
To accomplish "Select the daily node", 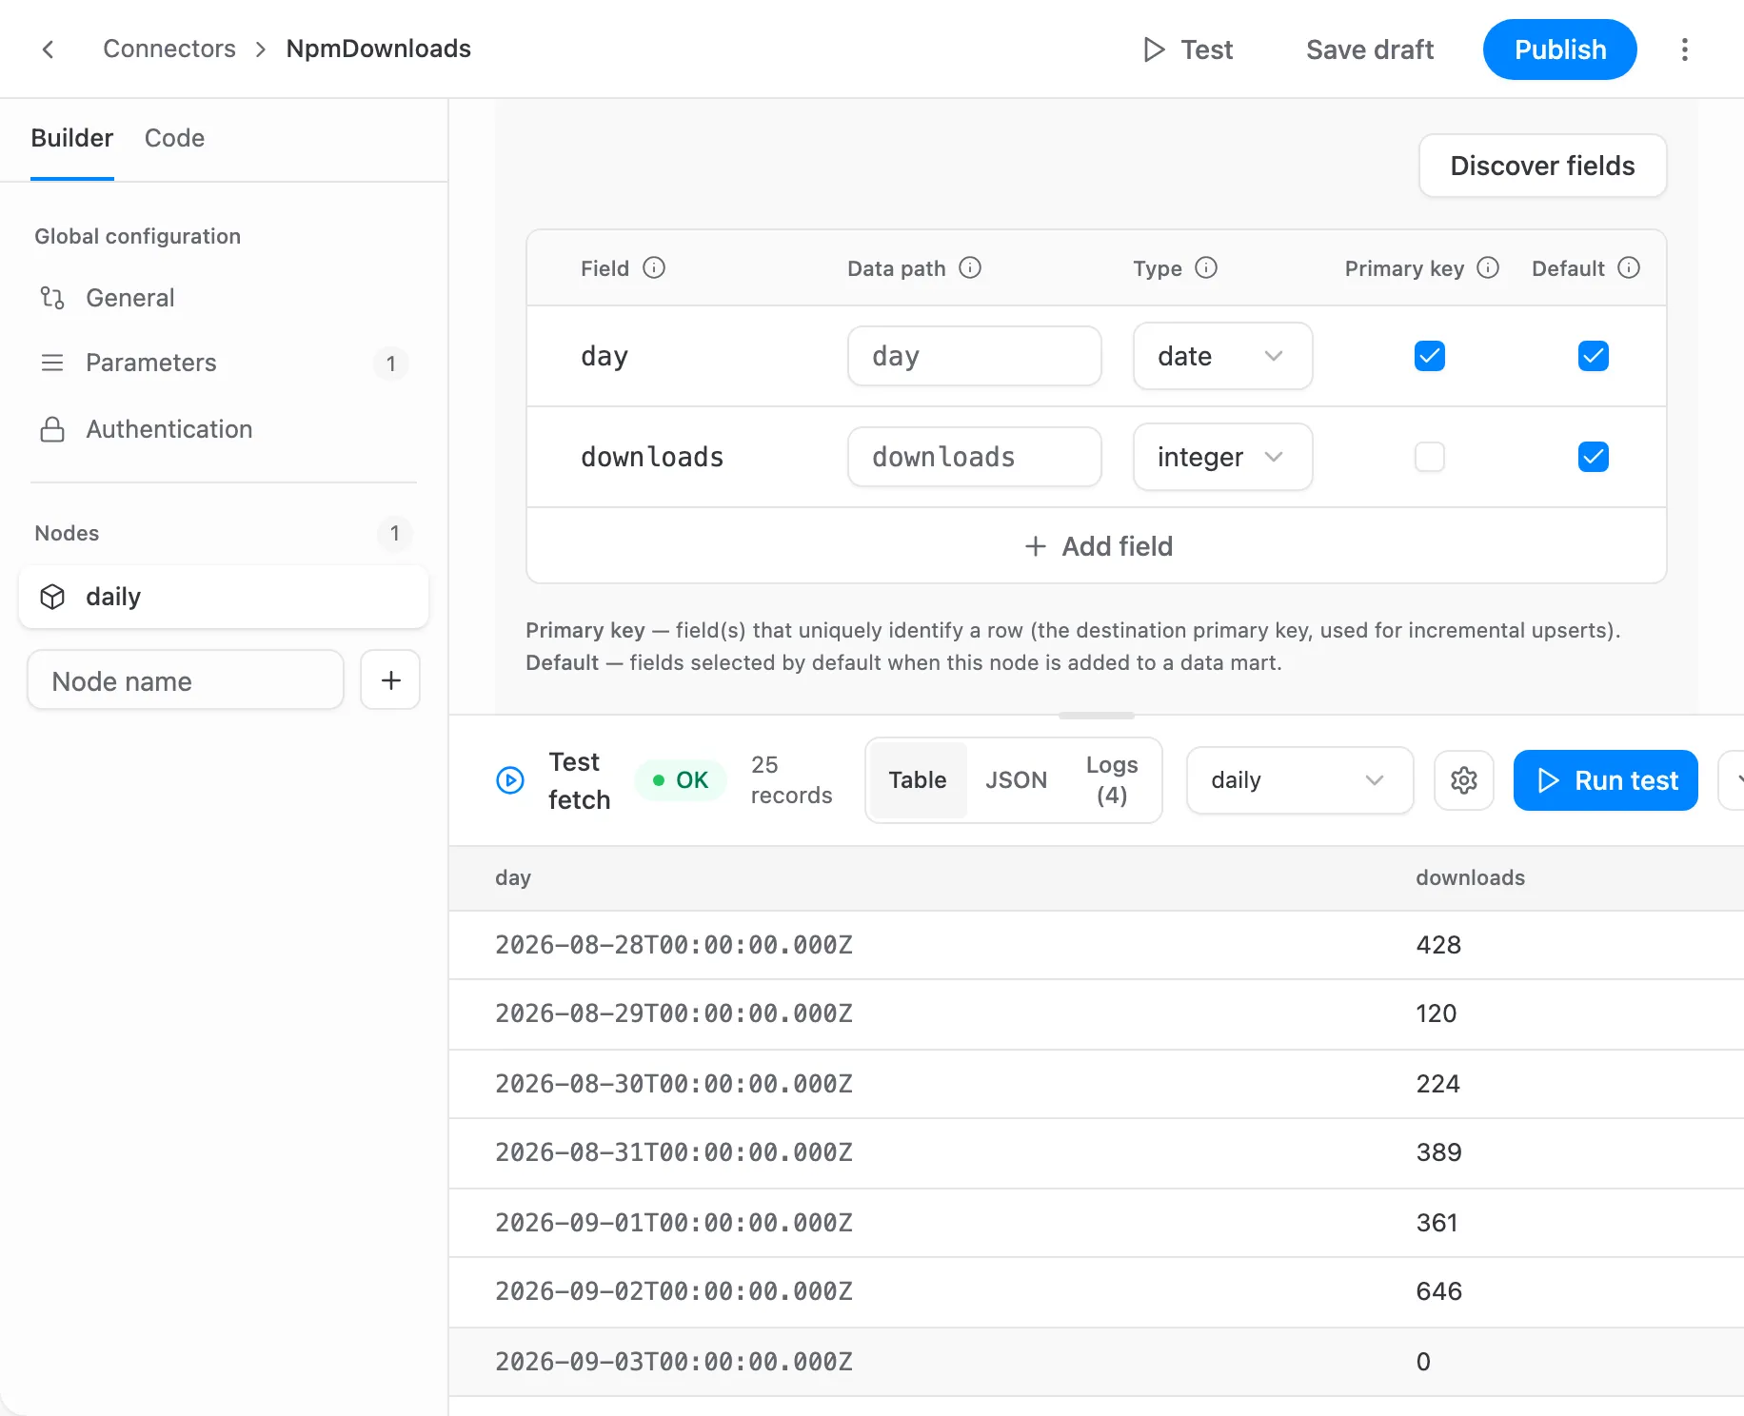I will (x=224, y=597).
